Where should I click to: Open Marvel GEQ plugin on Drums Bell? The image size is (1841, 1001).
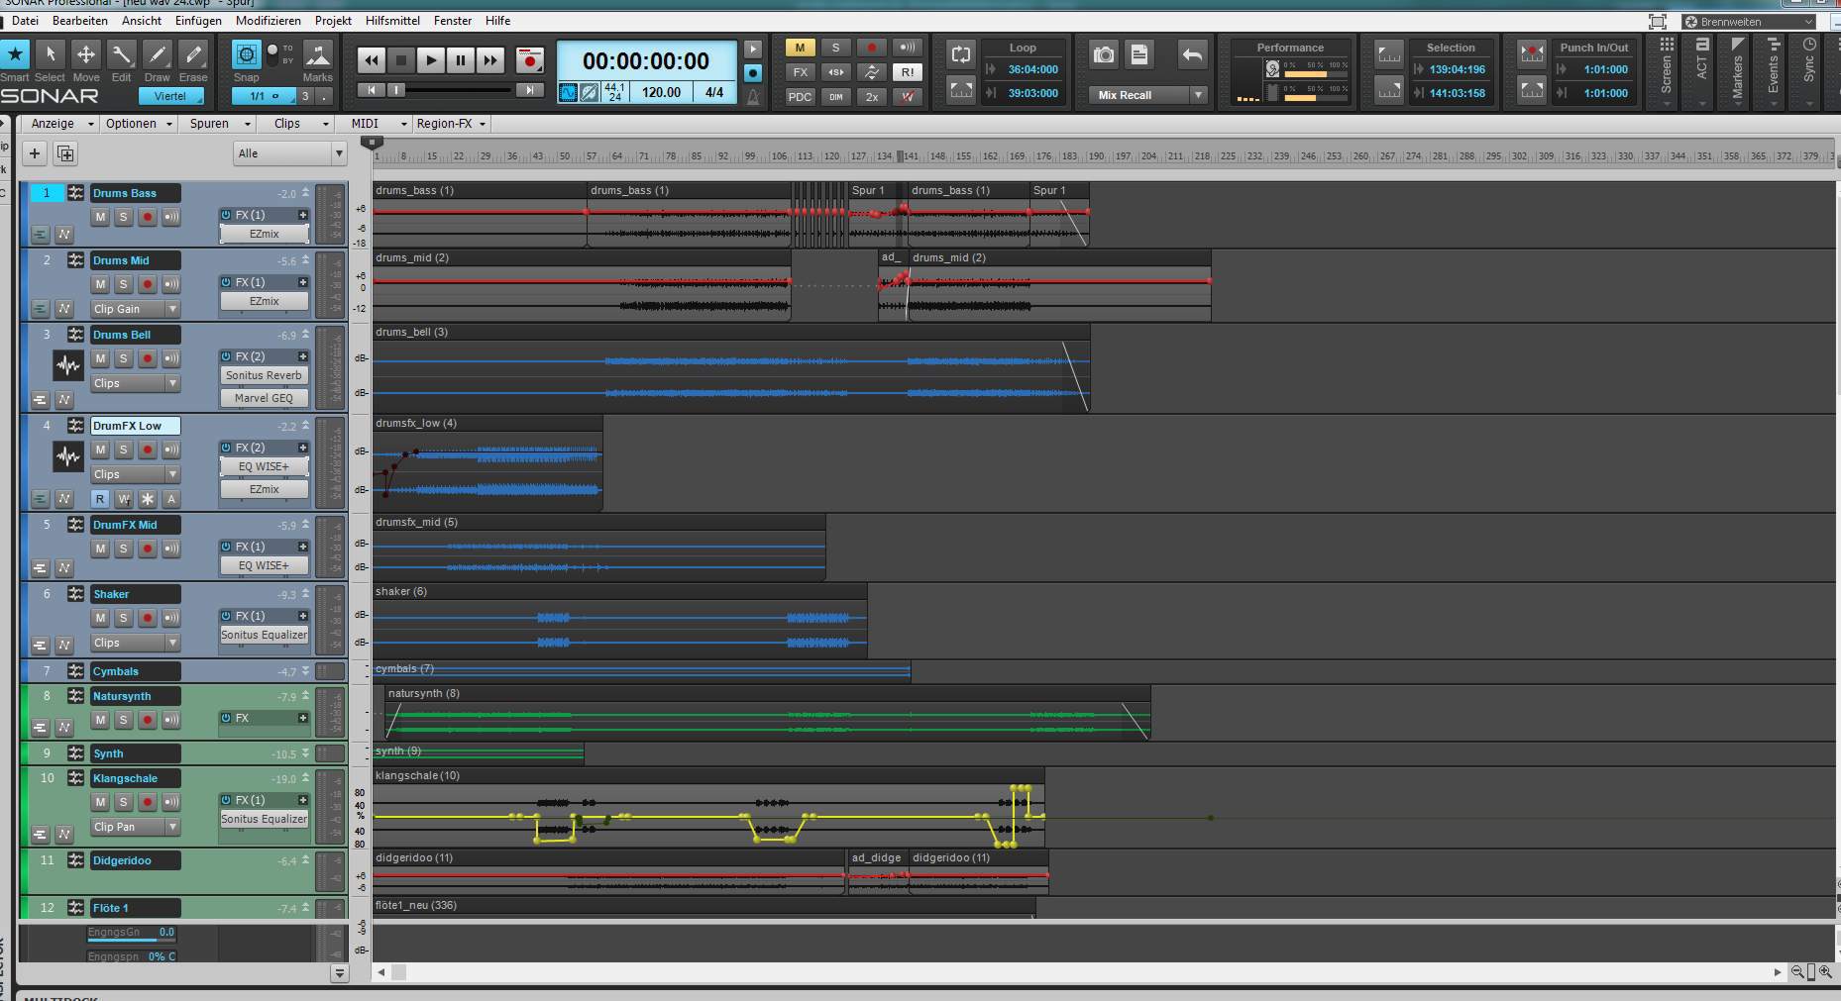(x=264, y=398)
